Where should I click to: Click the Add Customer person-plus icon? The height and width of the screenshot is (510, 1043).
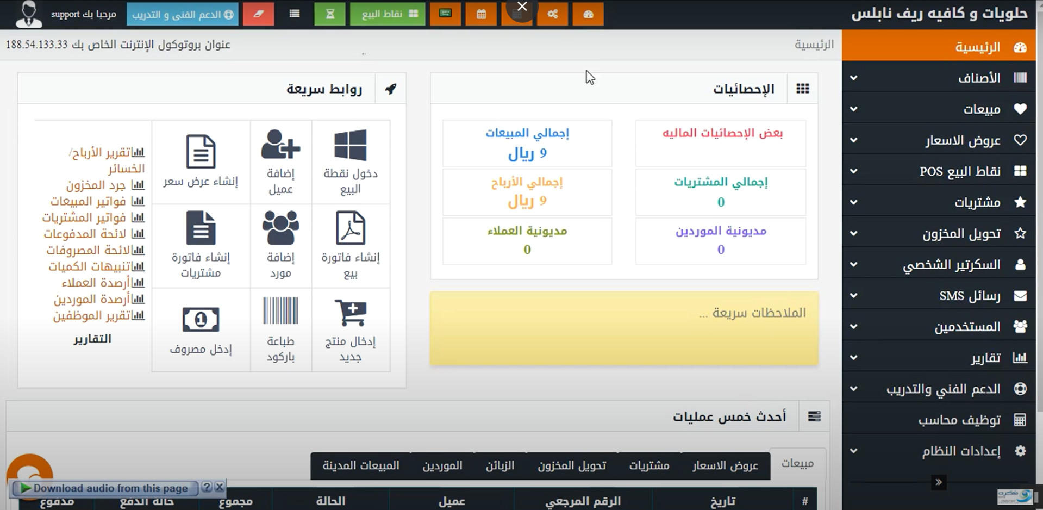[280, 145]
